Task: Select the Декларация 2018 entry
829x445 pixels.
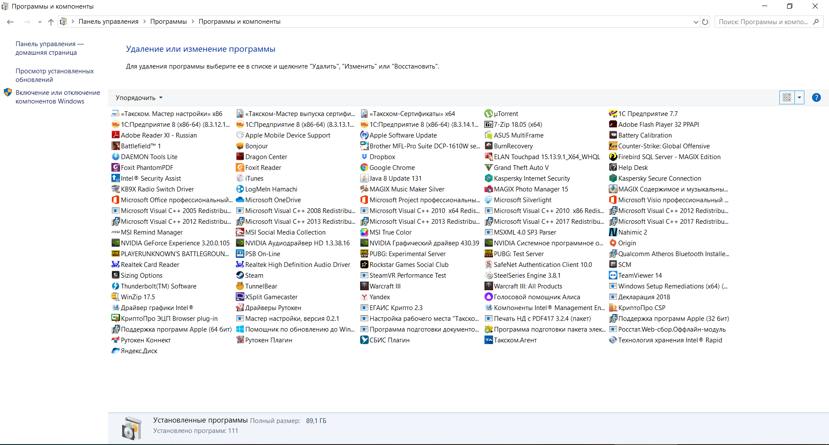Action: click(639, 297)
